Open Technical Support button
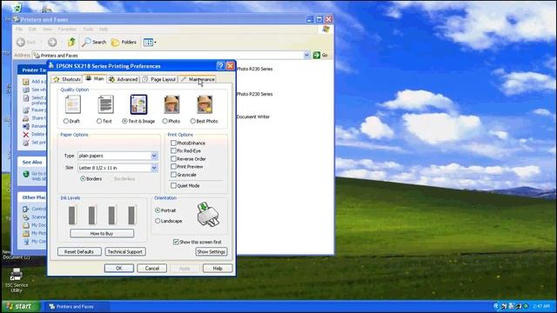The image size is (557, 313). click(125, 251)
